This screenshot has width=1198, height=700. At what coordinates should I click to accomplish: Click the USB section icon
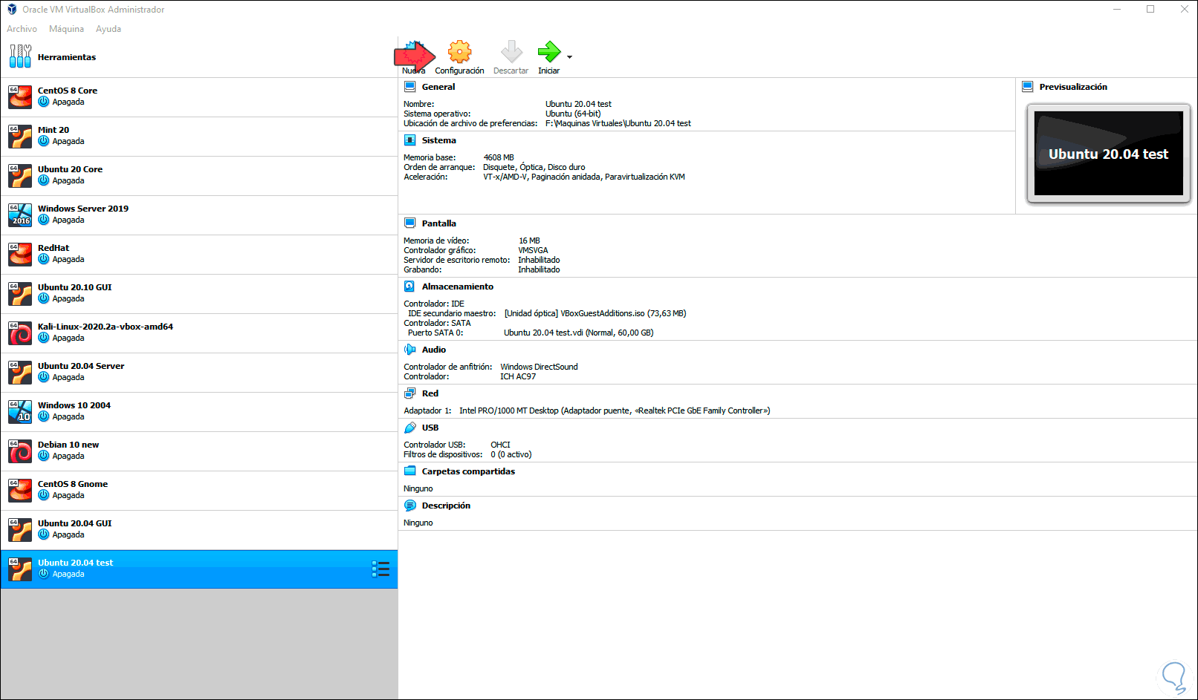(x=409, y=428)
